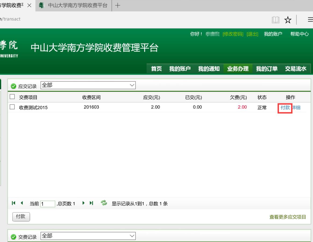Open a new browser tab with plus
This screenshot has width=313, height=242.
pos(118,5)
